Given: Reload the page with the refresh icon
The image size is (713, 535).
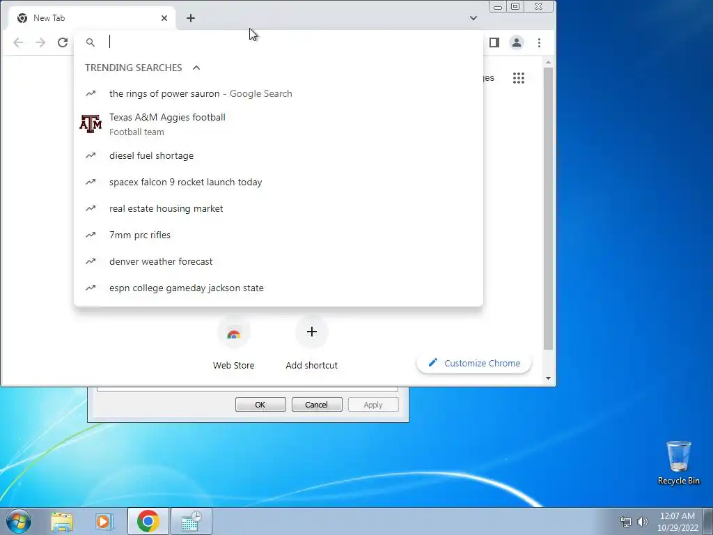Looking at the screenshot, I should (63, 42).
